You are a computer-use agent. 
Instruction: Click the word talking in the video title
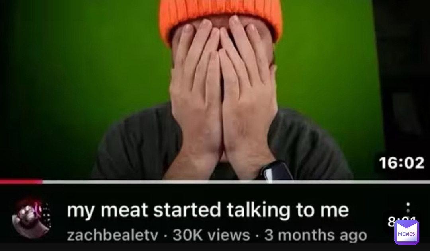(258, 210)
